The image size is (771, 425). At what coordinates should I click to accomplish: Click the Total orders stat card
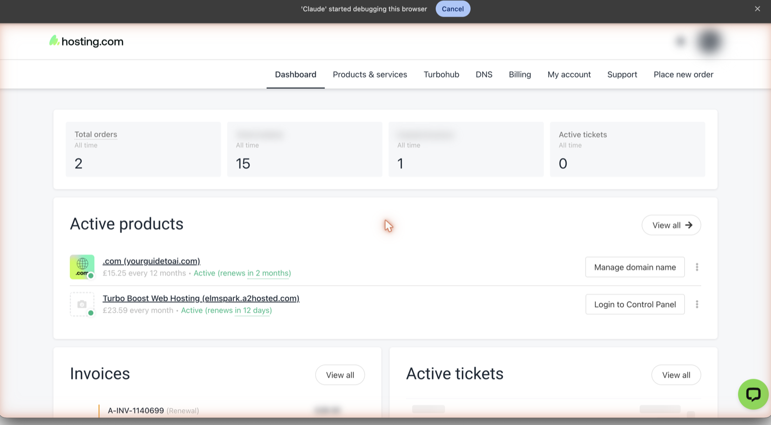coord(143,149)
